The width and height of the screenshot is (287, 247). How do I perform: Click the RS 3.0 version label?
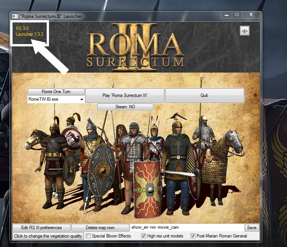coord(22,28)
